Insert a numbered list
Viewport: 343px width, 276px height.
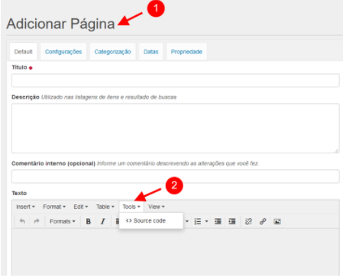tap(198, 221)
